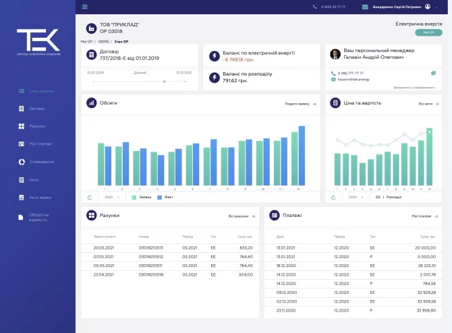Click the chat icon beside manager phone

click(x=433, y=73)
